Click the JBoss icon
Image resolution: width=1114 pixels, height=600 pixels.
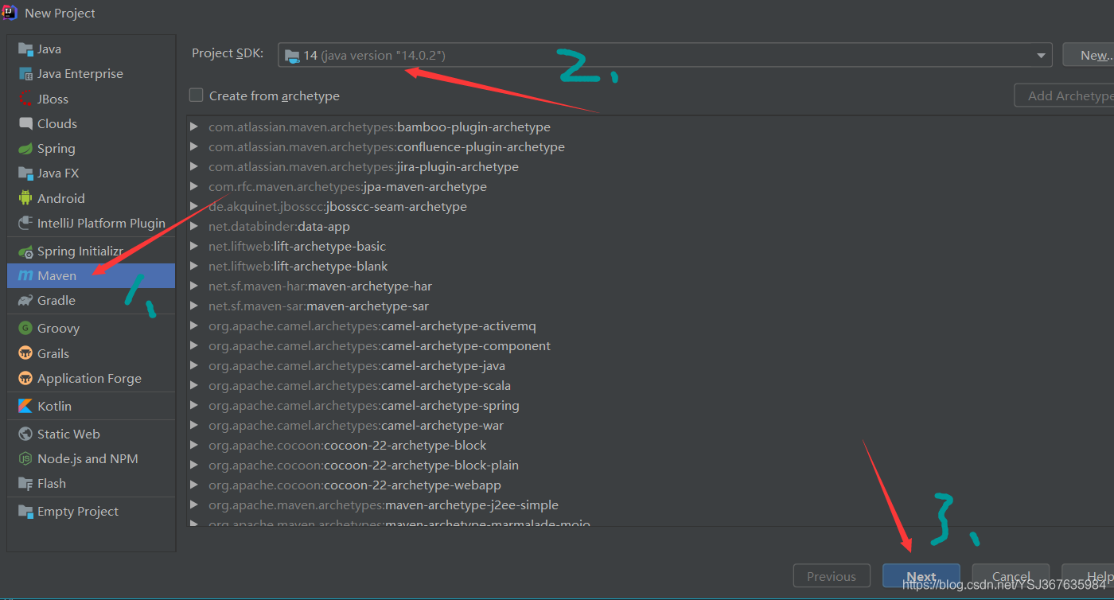click(25, 99)
